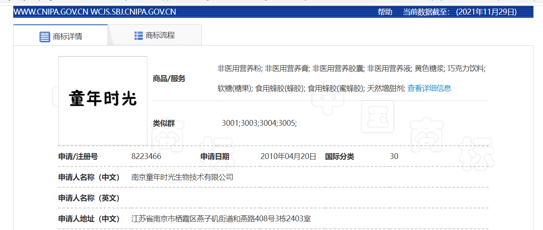Select goods text 天然增甜剂

[386, 88]
